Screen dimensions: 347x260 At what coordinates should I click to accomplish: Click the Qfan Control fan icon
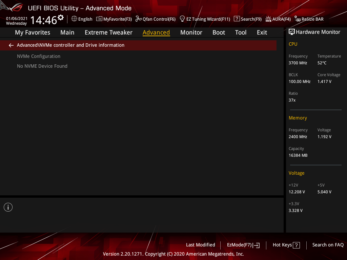[139, 19]
